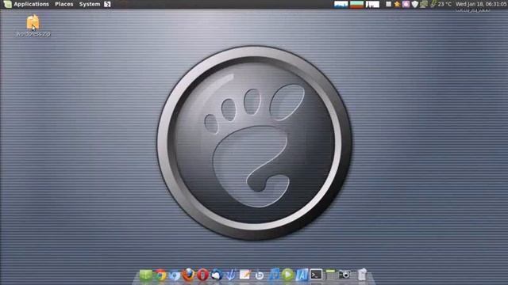508x285 pixels.
Task: Click the first blue-white system monitor graph in the panel
Action: [341, 4]
